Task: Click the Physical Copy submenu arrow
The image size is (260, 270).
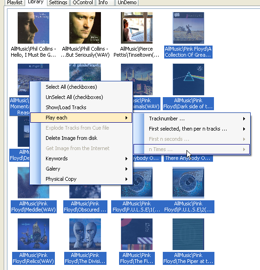Action: pyautogui.click(x=127, y=179)
